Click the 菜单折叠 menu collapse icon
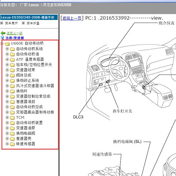Screen dimensions: 176x176 pos(23,23)
